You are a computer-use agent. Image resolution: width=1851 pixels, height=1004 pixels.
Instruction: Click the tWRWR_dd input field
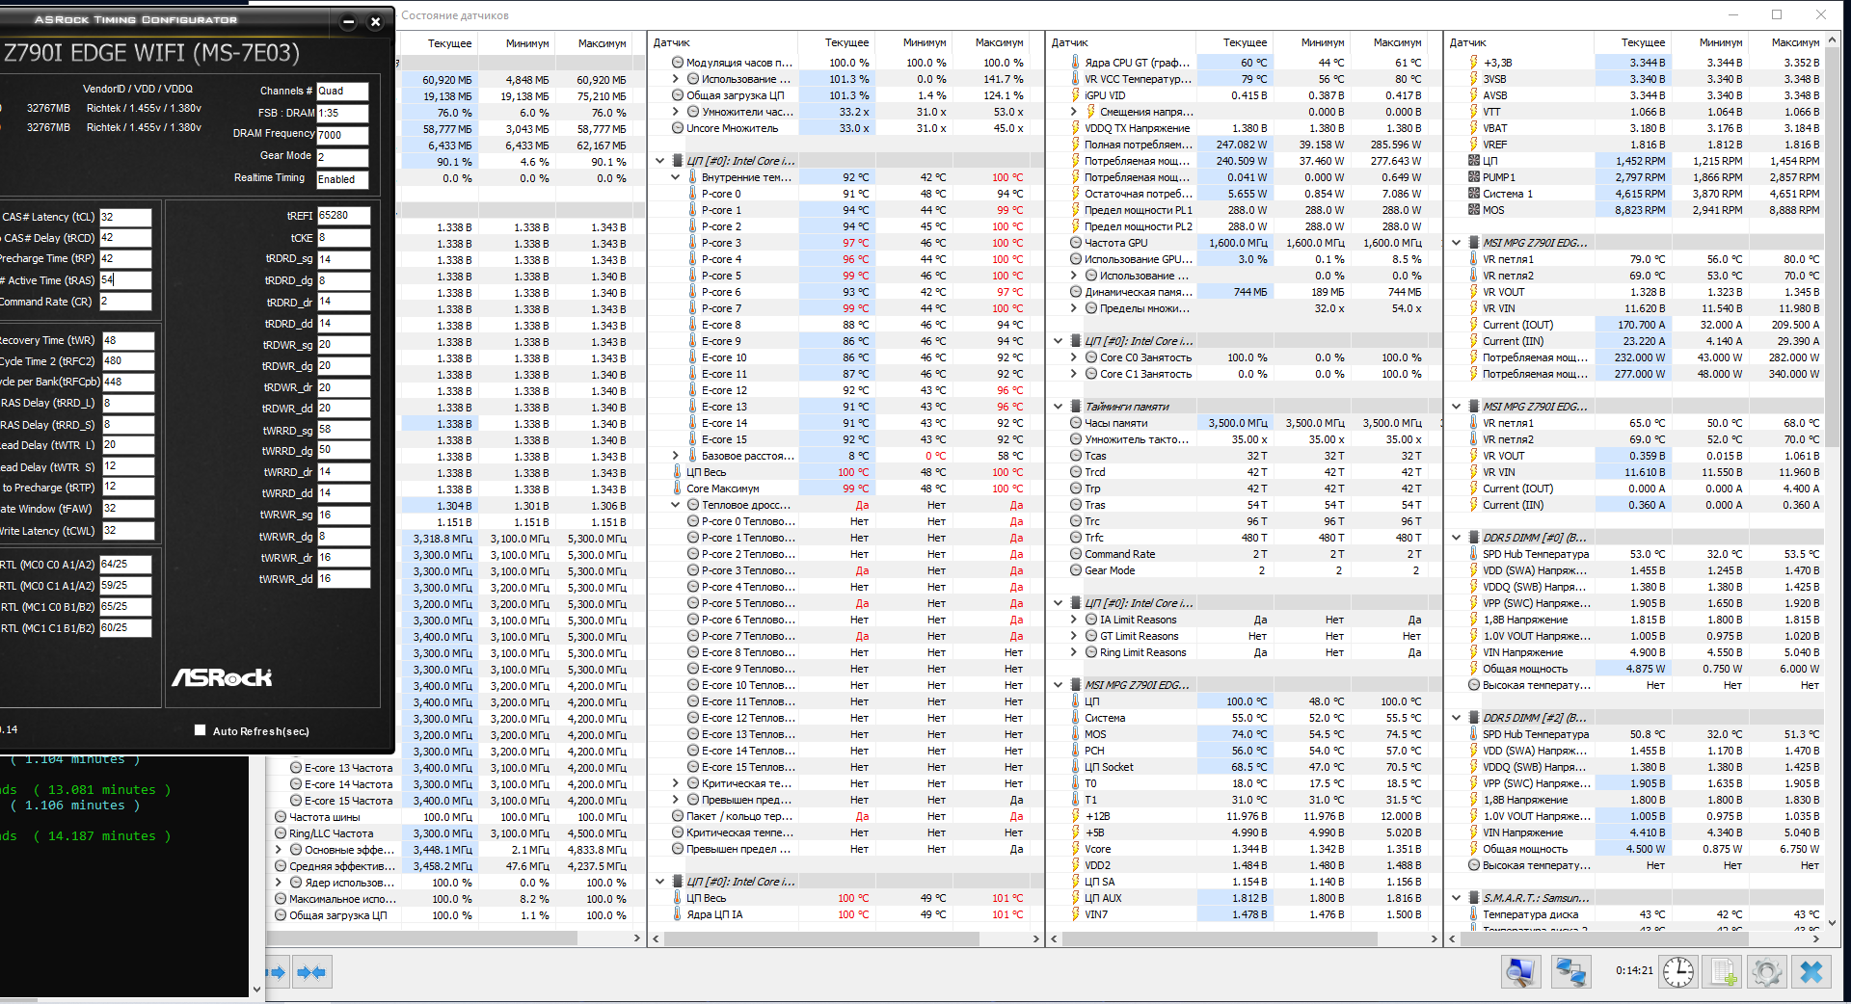(343, 579)
